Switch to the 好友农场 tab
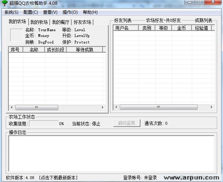Image resolution: width=223 pixels, height=182 pixels. coord(82,22)
